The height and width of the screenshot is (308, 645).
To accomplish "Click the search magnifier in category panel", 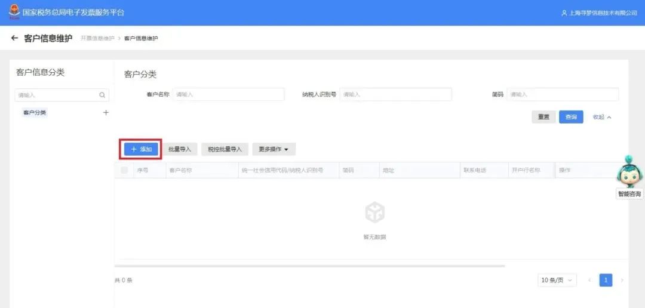I will pyautogui.click(x=102, y=95).
